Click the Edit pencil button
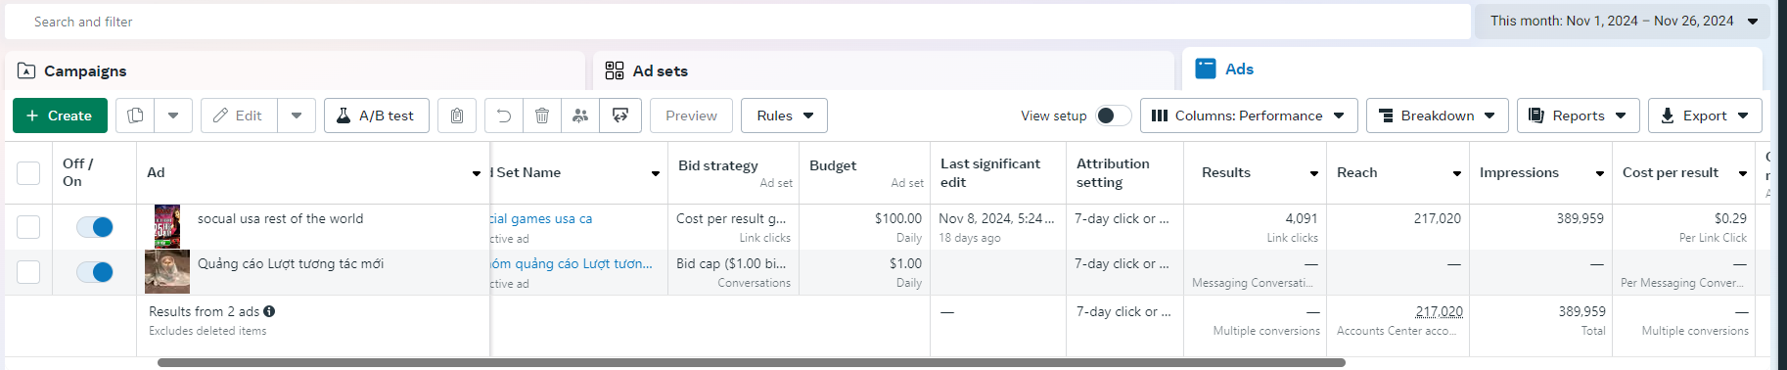Image resolution: width=1787 pixels, height=370 pixels. pos(239,116)
